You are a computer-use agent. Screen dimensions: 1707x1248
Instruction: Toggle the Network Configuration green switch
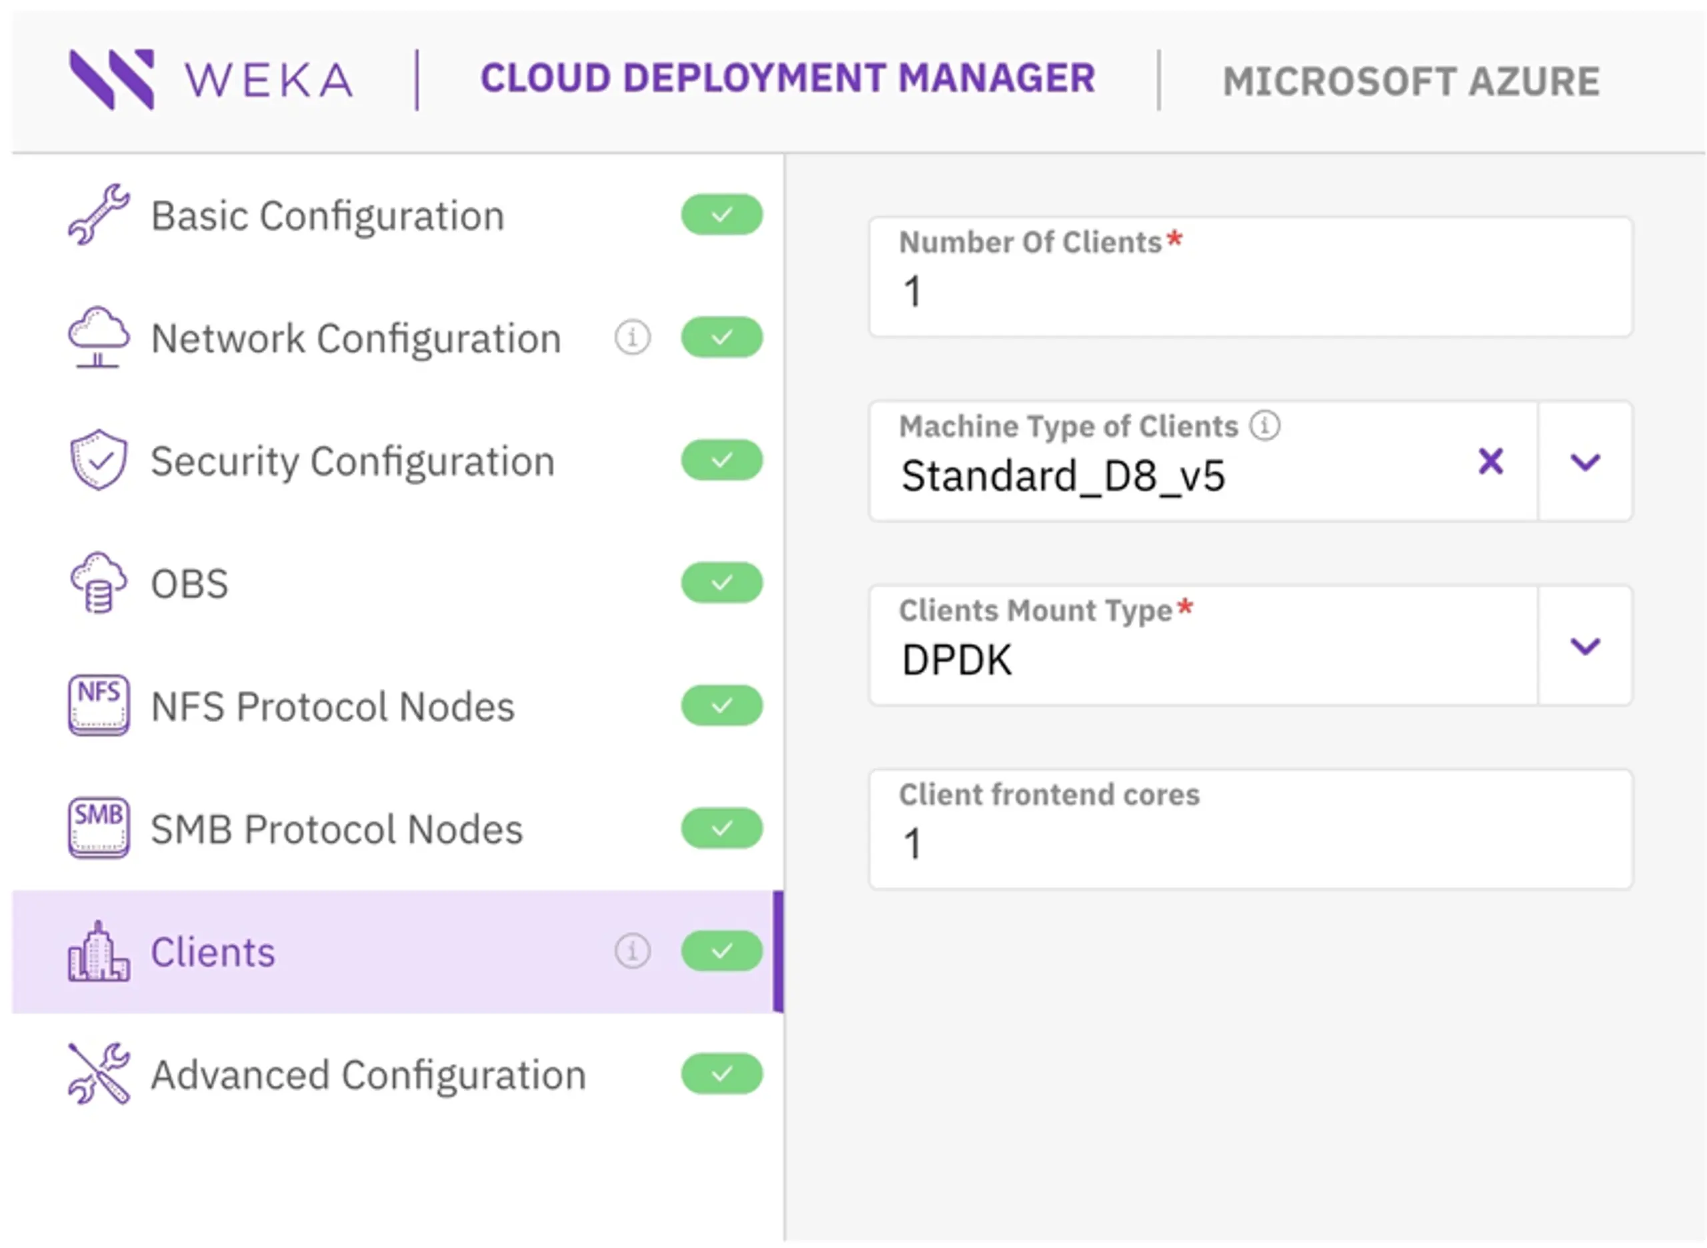point(721,337)
